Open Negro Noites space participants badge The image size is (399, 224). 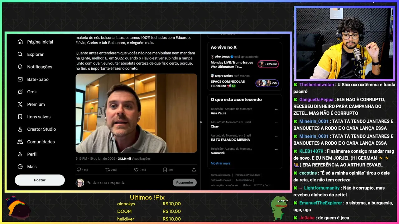[267, 83]
